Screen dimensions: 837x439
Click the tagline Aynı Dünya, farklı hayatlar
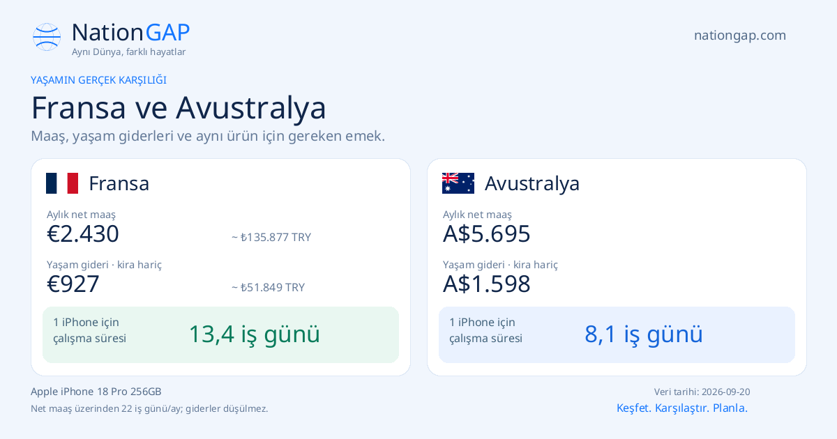pos(128,52)
